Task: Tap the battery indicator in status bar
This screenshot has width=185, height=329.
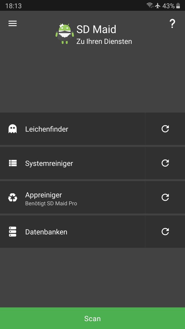Action: coord(178,6)
